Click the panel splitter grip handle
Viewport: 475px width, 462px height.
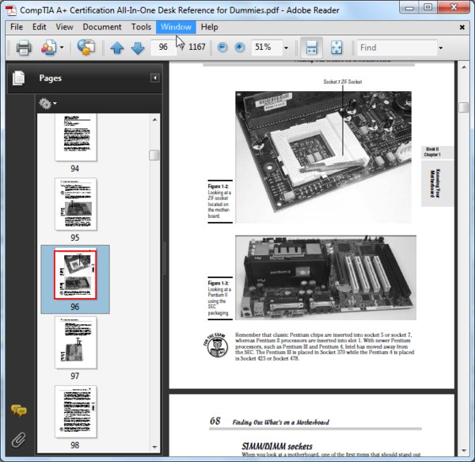165,258
